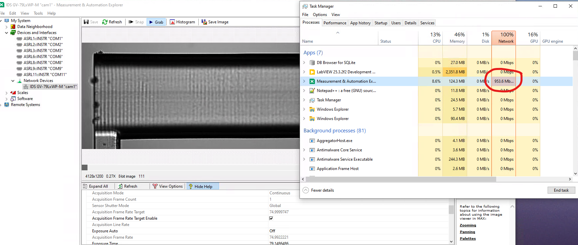
Task: Click the View Options icon
Action: pyautogui.click(x=155, y=186)
